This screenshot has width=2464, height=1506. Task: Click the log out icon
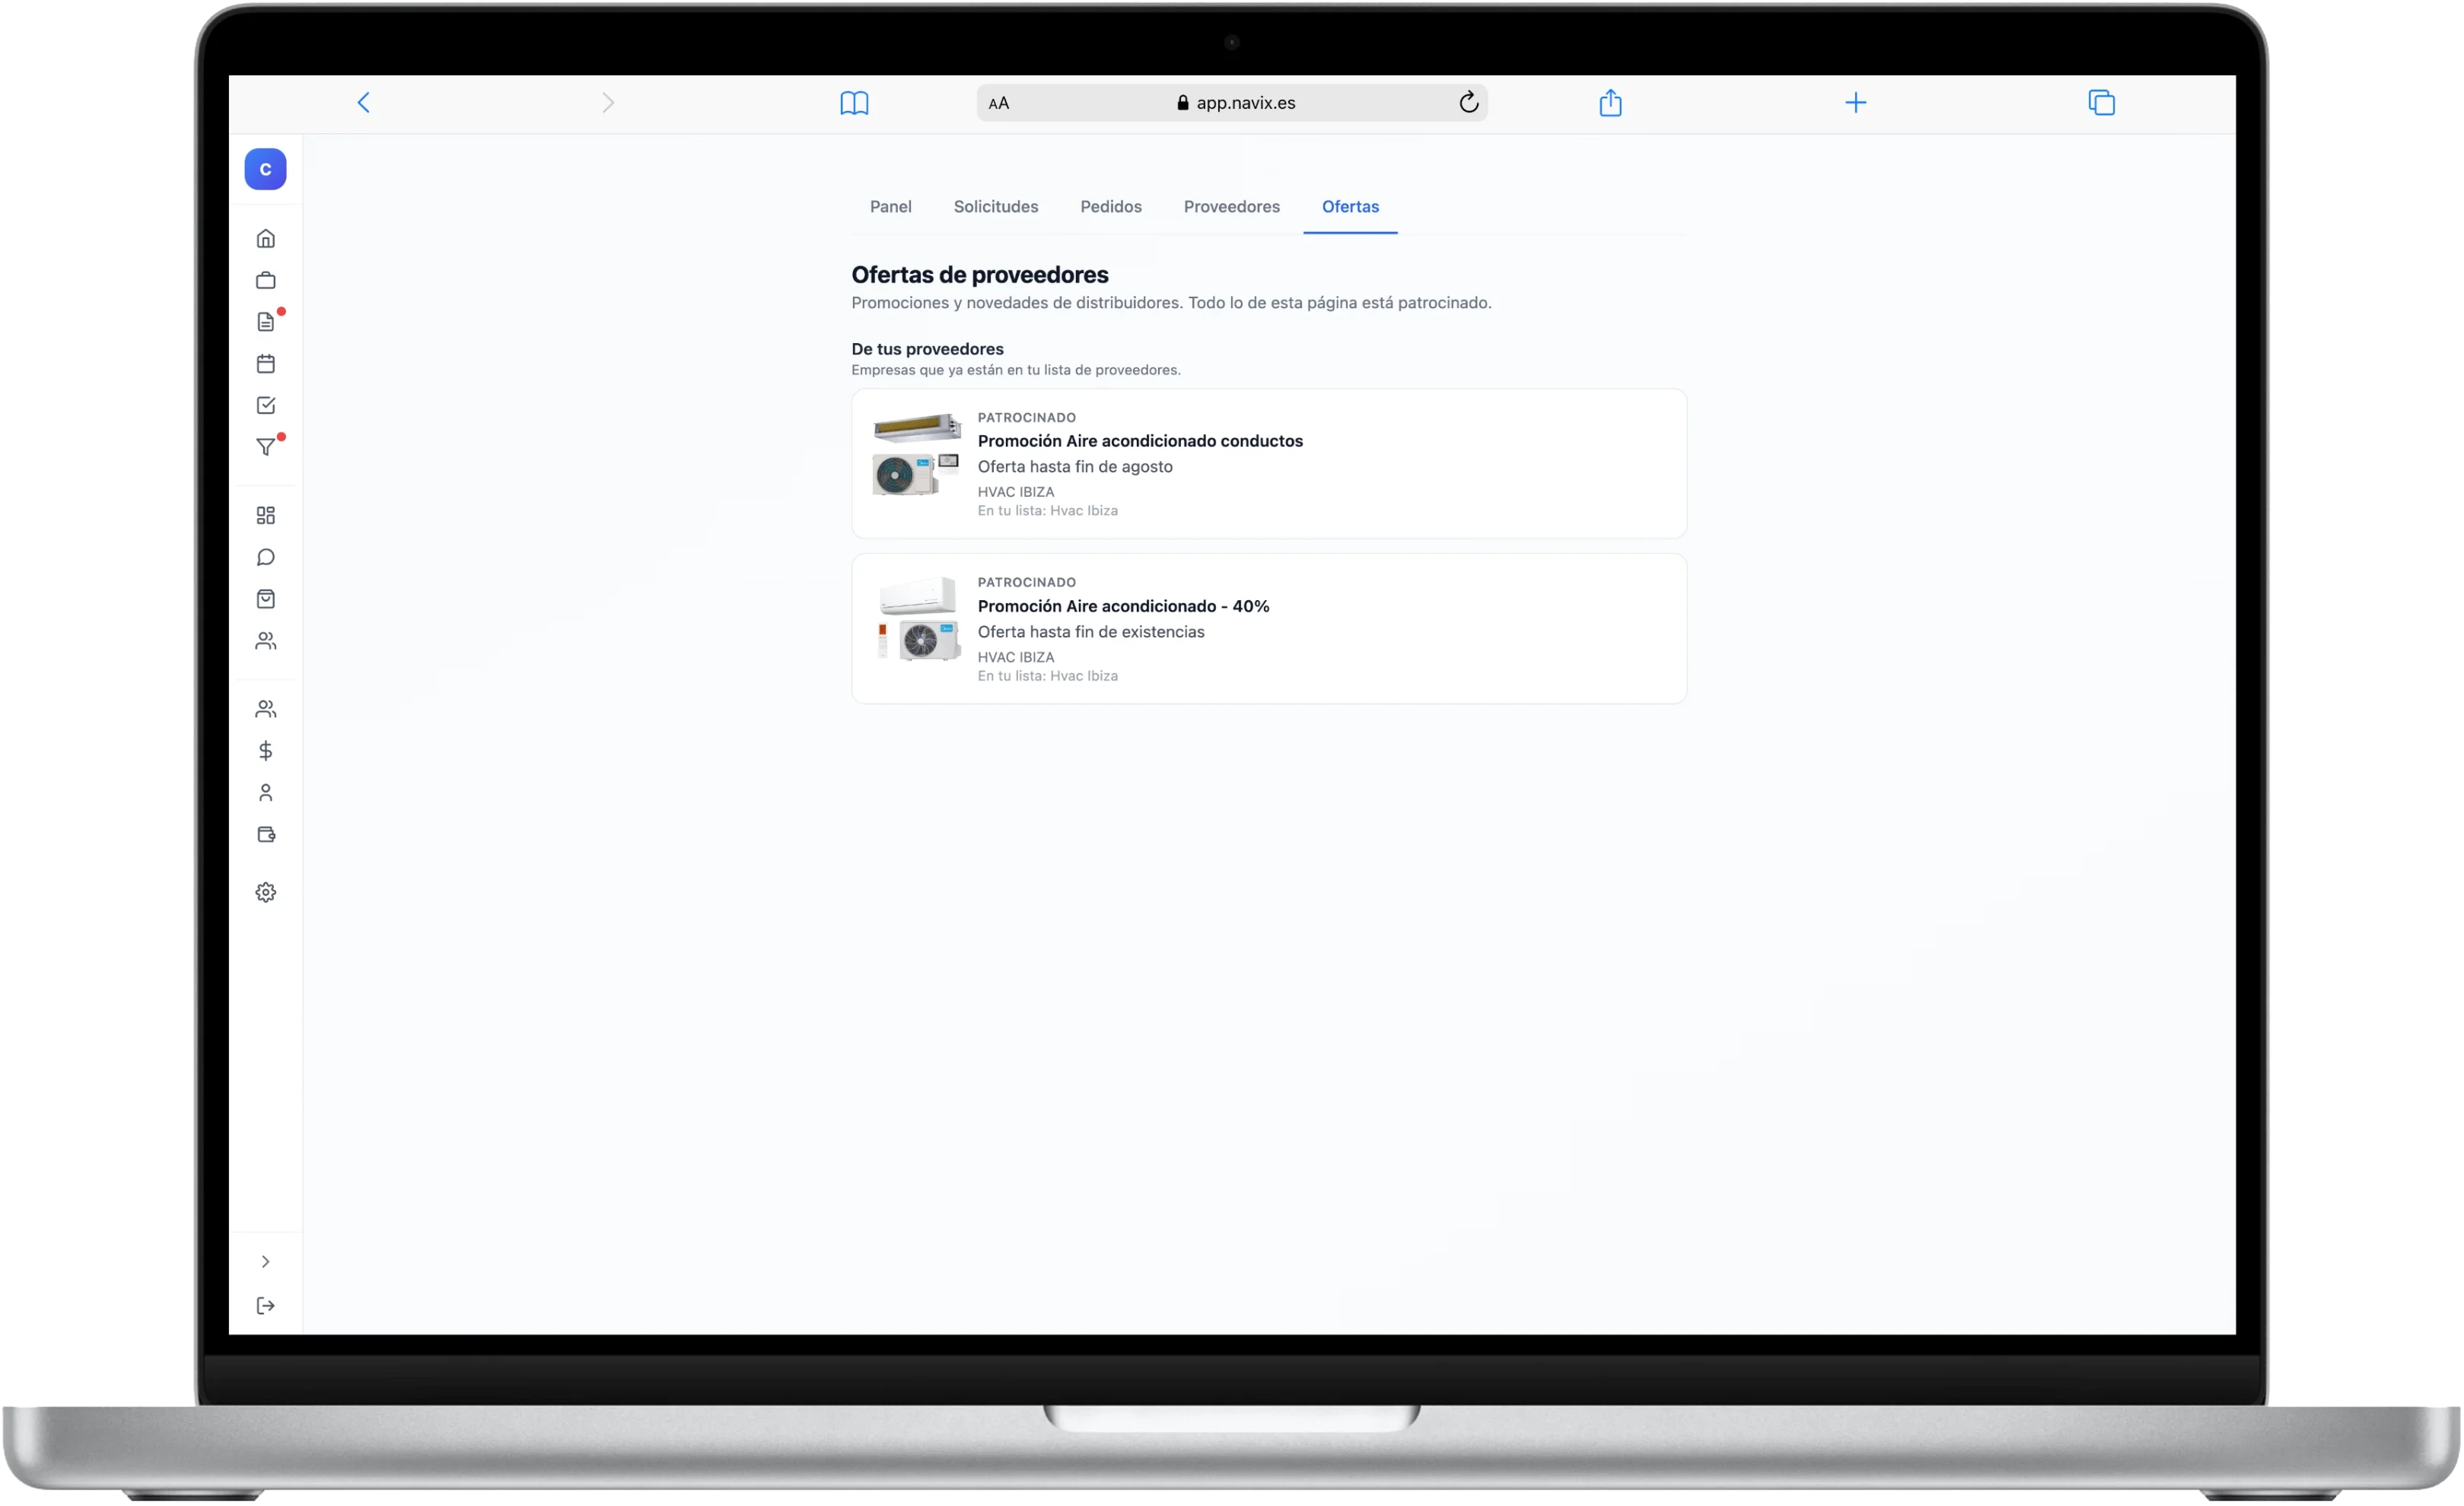[x=266, y=1306]
